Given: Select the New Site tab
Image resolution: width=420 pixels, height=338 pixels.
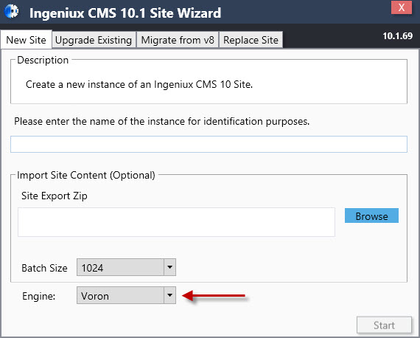Looking at the screenshot, I should 27,41.
